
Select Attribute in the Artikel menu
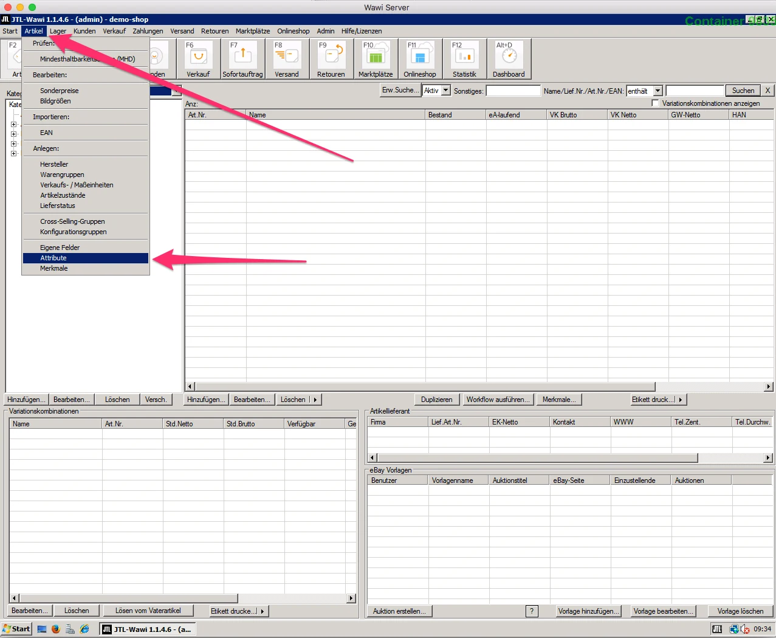pyautogui.click(x=86, y=258)
